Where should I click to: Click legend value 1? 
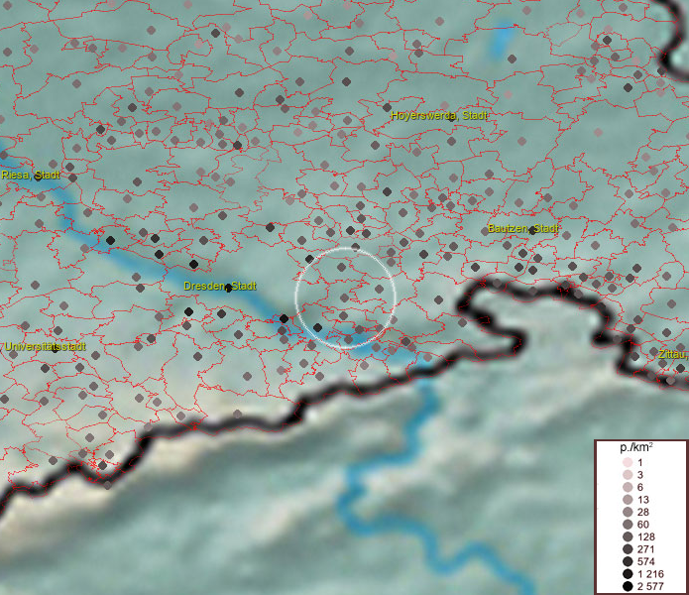(640, 462)
